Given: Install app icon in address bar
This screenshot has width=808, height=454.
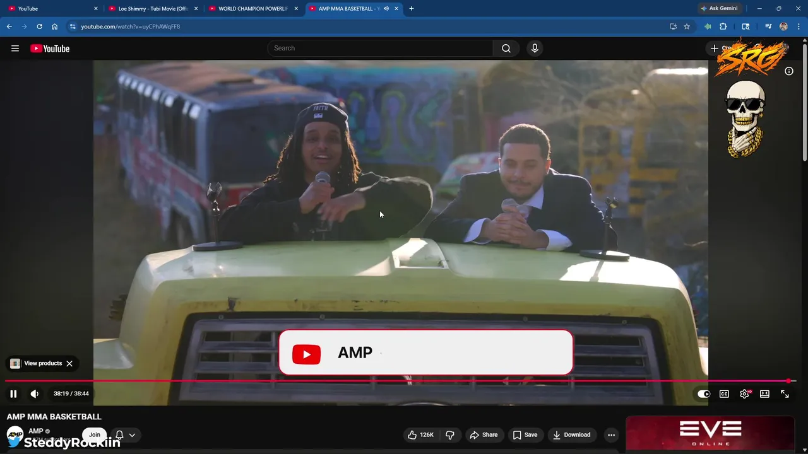Looking at the screenshot, I should pos(673,26).
